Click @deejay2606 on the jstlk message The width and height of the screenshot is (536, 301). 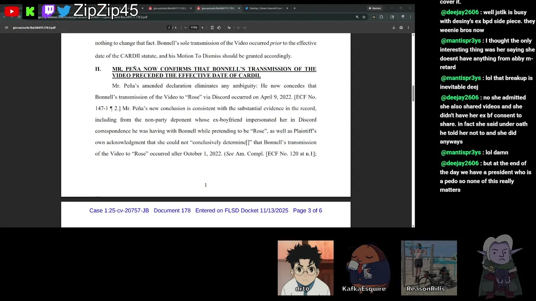click(x=459, y=12)
